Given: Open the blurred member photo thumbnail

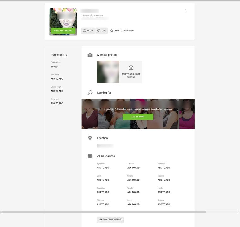Looking at the screenshot, I should click(x=108, y=72).
